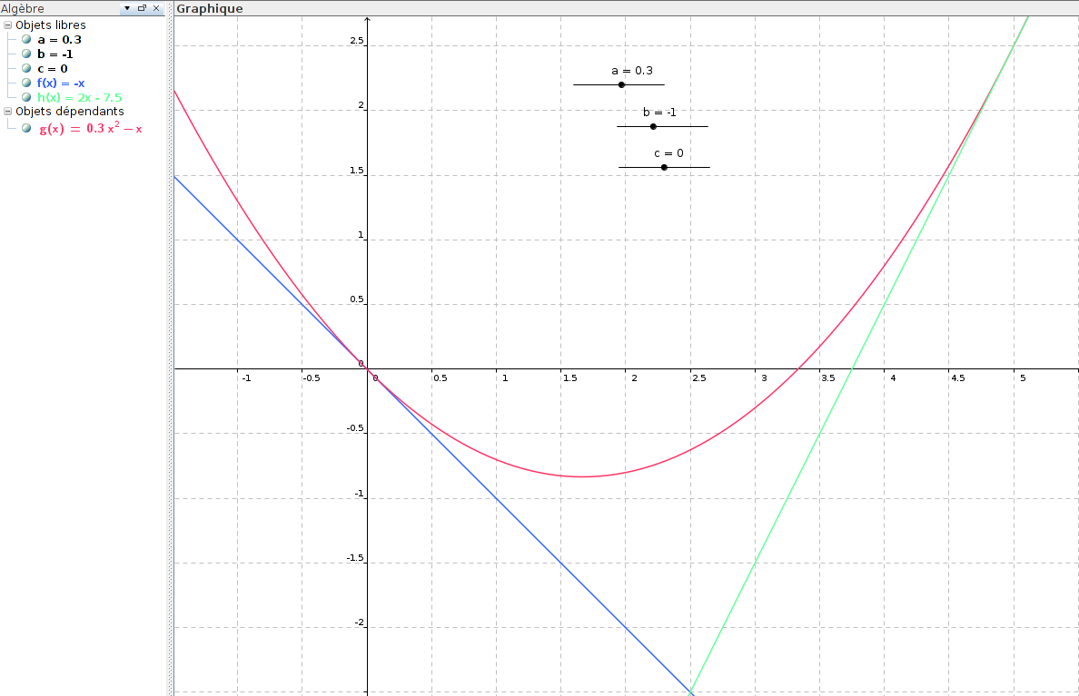Select h(x) = 2x - 7.5 entry
Viewport: 1079px width, 696px height.
80,97
